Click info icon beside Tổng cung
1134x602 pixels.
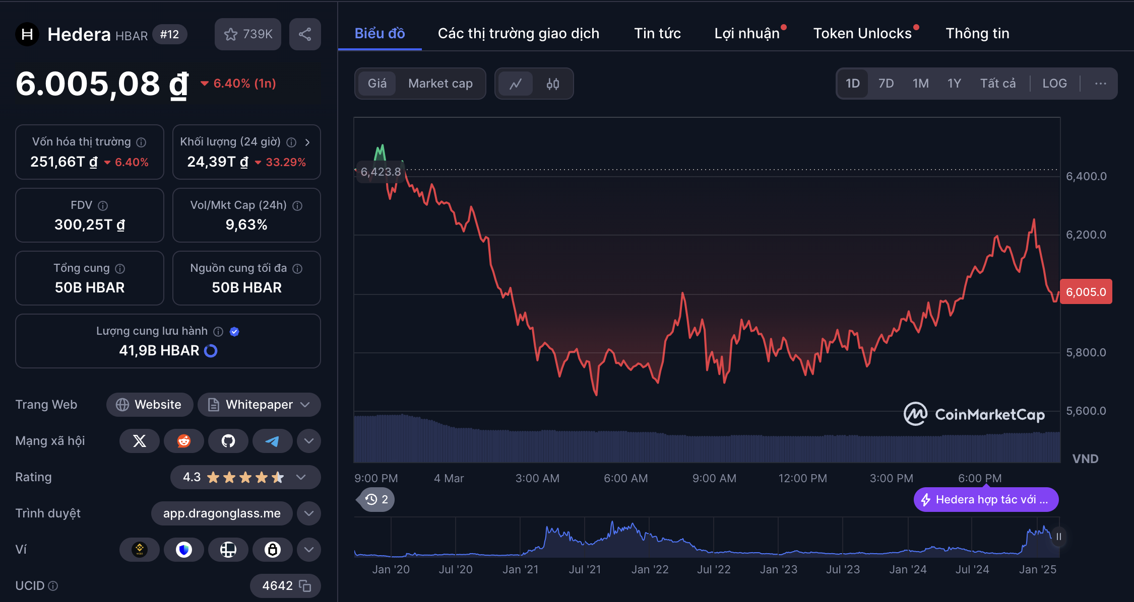[x=120, y=269]
